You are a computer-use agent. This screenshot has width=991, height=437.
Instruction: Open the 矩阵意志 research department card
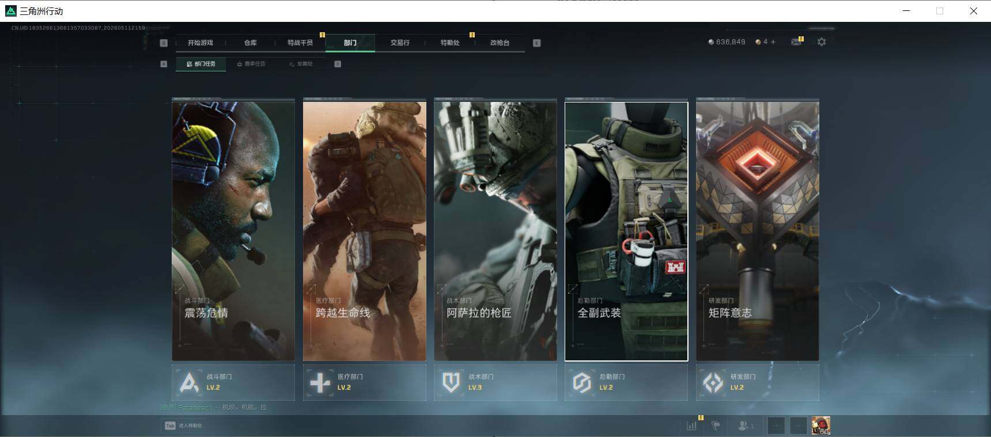[x=758, y=231]
